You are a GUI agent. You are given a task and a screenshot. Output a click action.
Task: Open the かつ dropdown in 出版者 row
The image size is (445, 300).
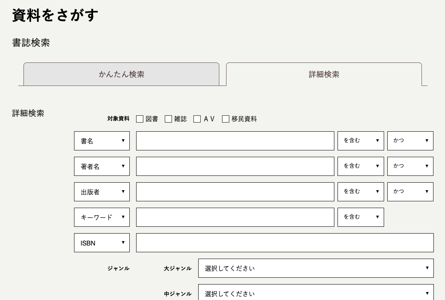point(410,192)
